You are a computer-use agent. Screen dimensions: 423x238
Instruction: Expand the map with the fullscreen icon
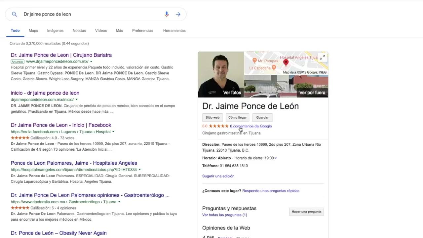pyautogui.click(x=322, y=58)
